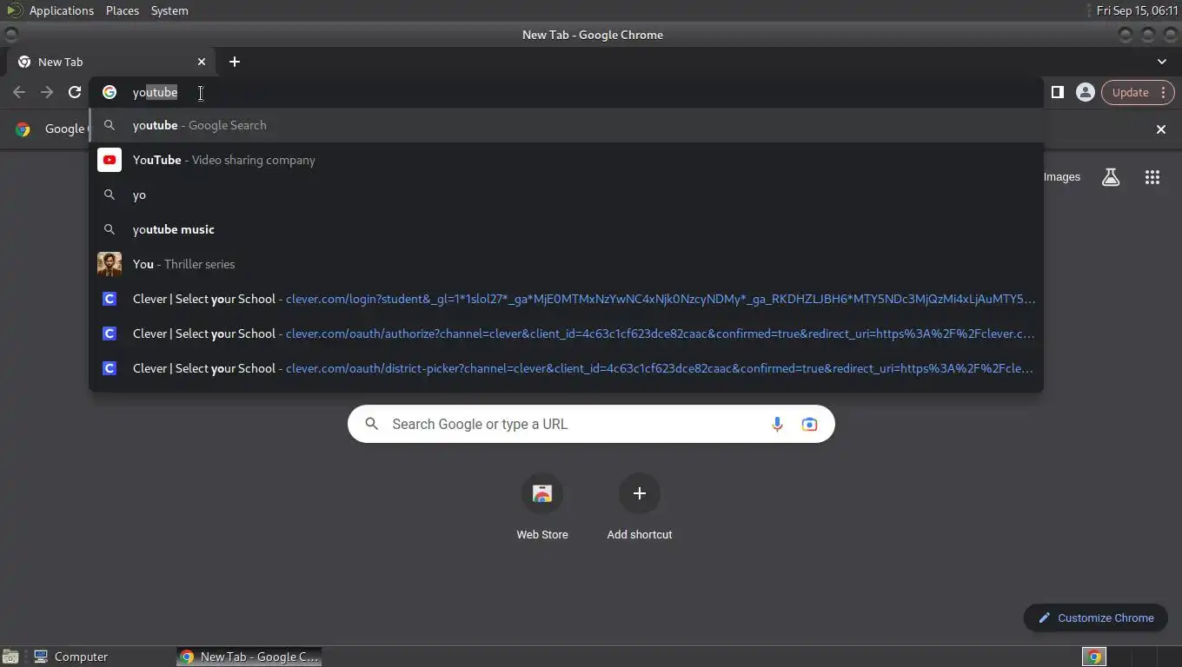
Task: Switch to New Tab - Google Chrome taskbar item
Action: pyautogui.click(x=249, y=657)
